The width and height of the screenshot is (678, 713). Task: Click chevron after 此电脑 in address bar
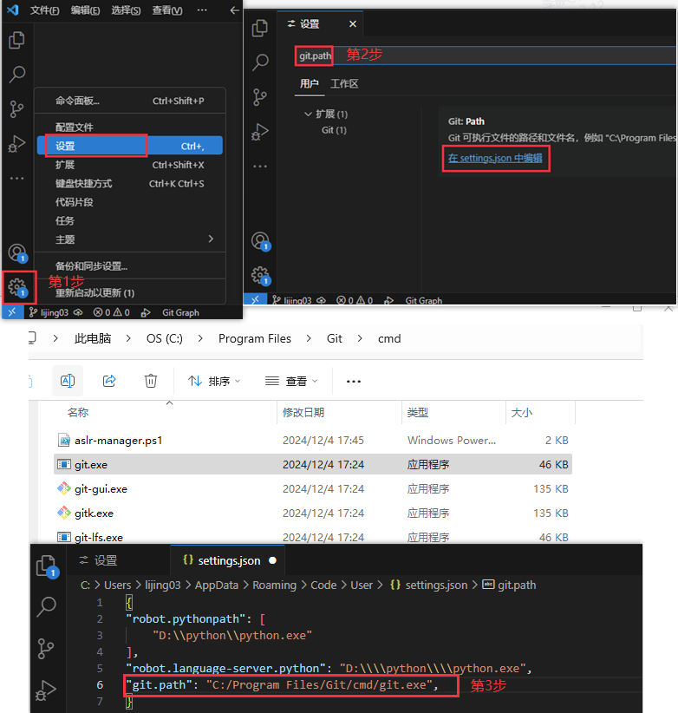(x=128, y=338)
